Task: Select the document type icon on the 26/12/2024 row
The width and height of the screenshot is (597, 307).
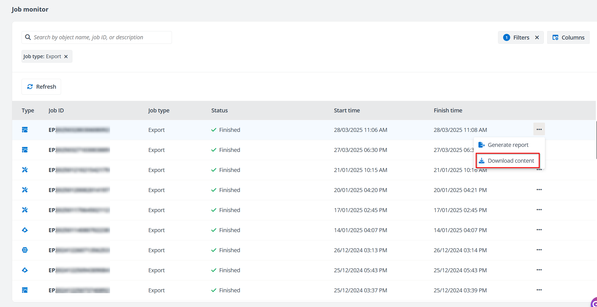Action: click(25, 250)
